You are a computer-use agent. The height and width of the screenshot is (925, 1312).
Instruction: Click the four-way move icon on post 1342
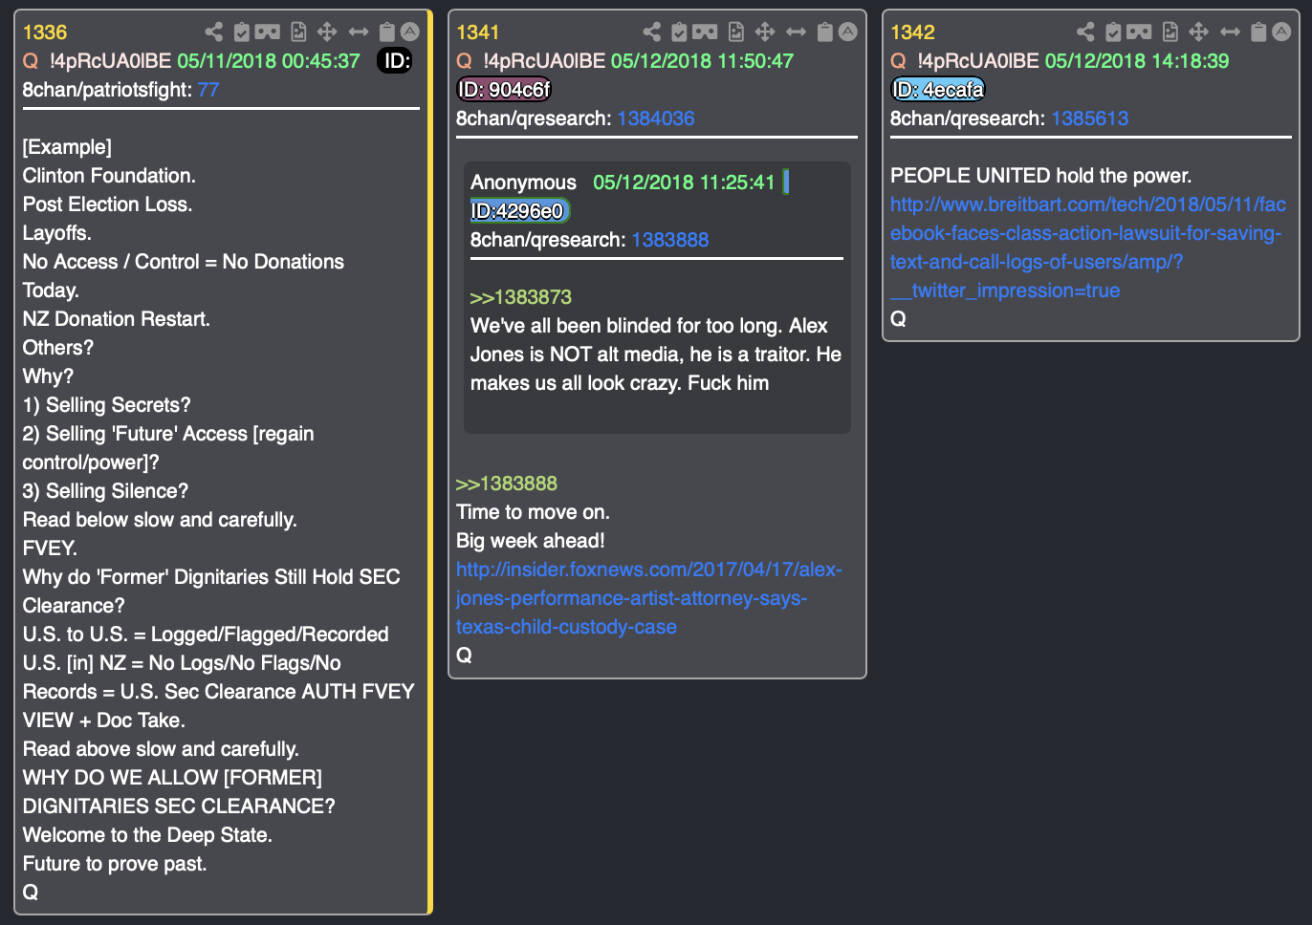(1199, 32)
